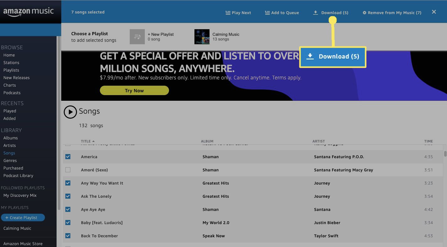
Task: Open Added under Recents
Action: tap(9, 119)
